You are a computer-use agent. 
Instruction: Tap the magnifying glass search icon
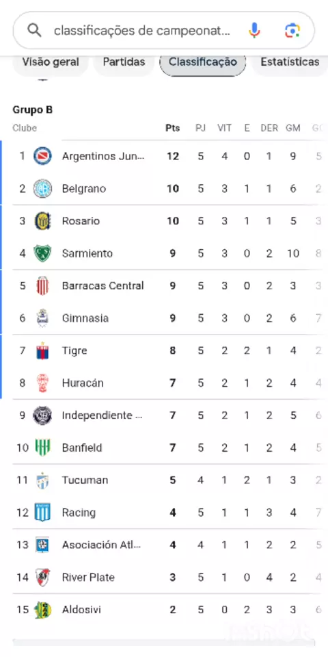(34, 30)
